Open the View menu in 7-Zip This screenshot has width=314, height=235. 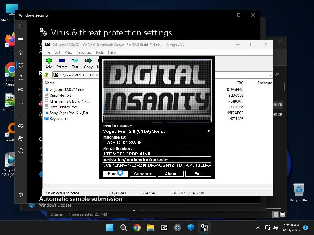pos(68,52)
